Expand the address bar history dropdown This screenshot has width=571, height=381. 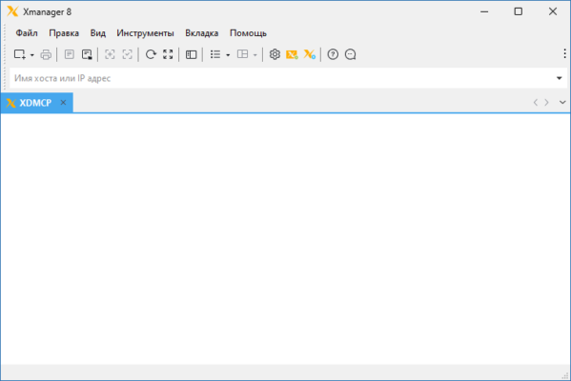[560, 78]
